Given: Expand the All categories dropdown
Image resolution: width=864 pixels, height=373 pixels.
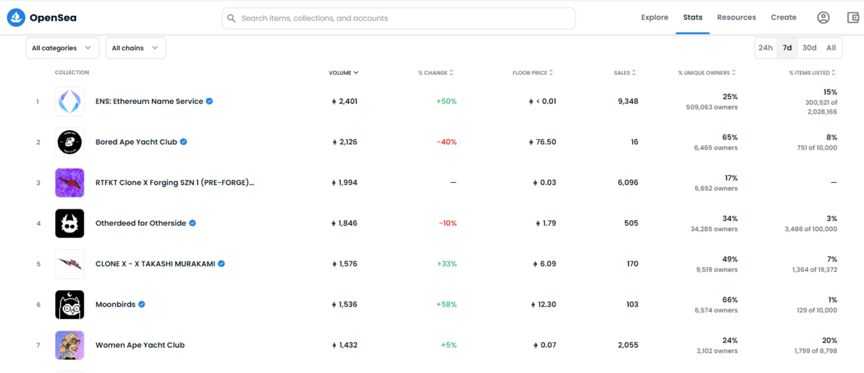Looking at the screenshot, I should [62, 48].
